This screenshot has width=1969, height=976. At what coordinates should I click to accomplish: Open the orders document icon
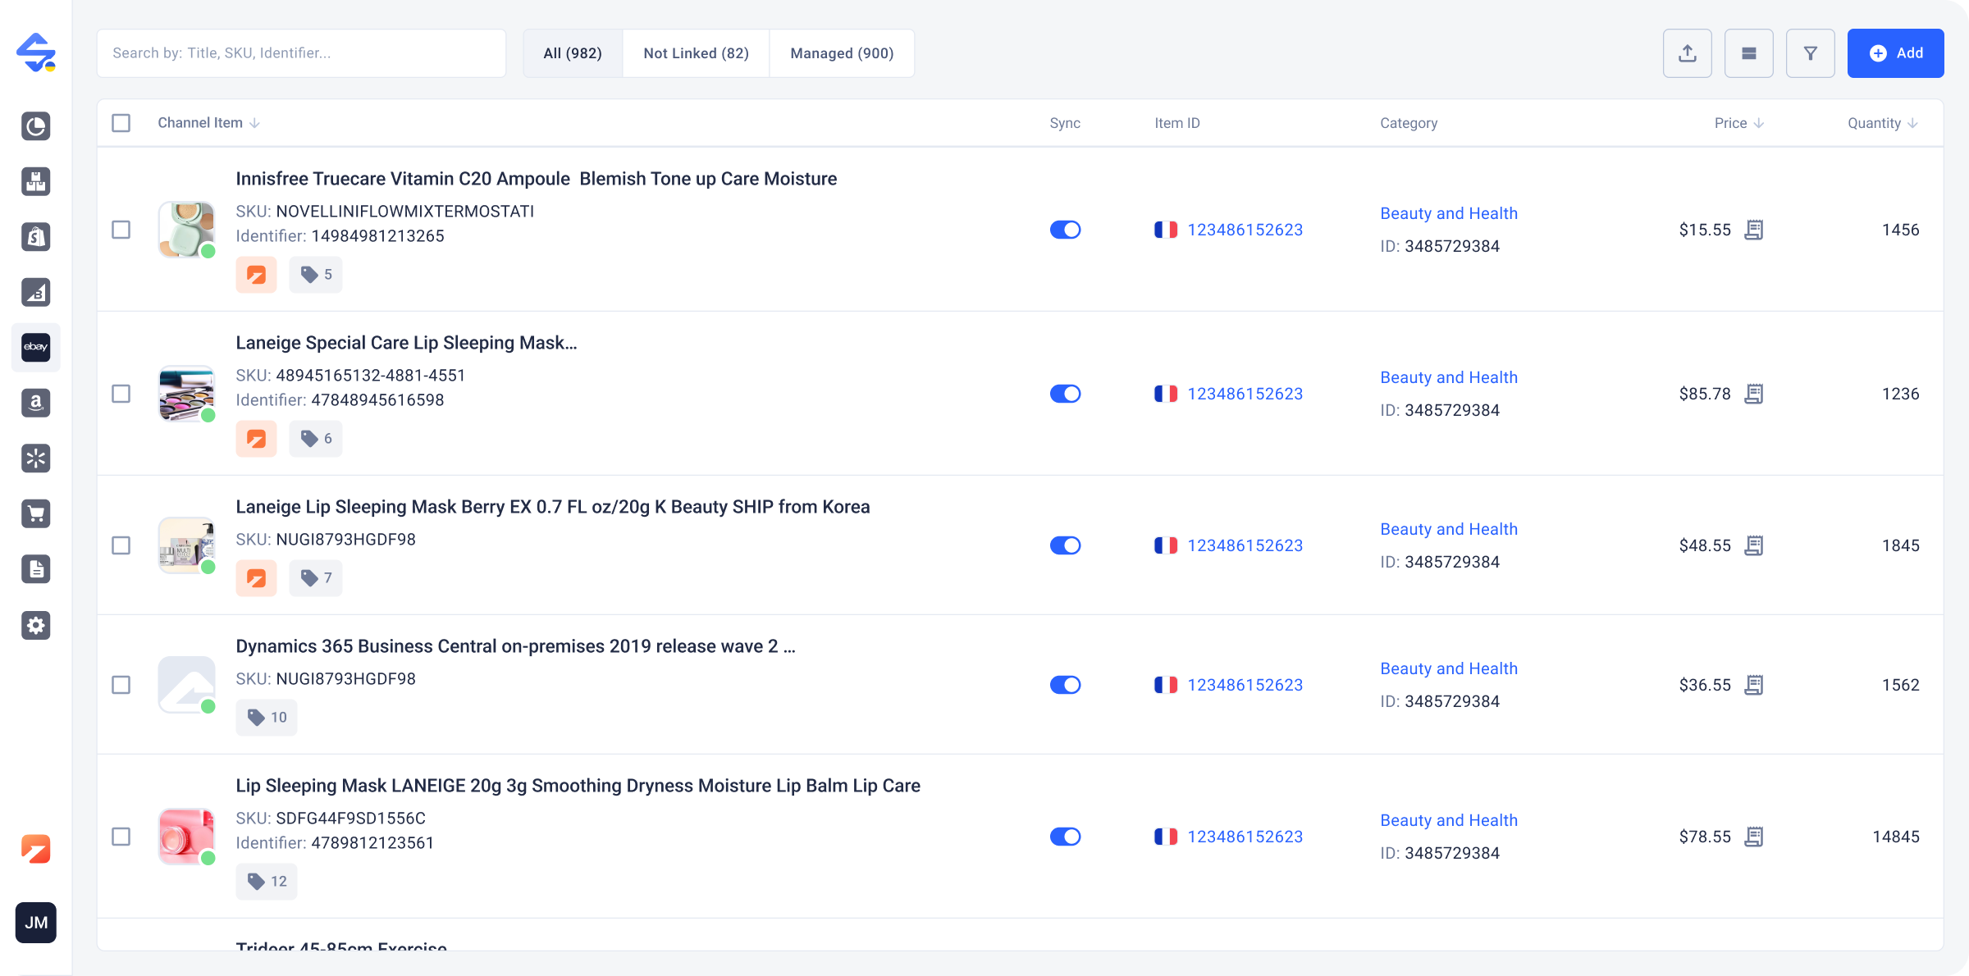pyautogui.click(x=36, y=568)
